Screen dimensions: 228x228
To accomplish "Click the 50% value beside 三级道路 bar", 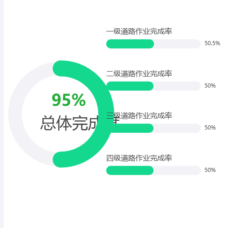I will coord(210,128).
